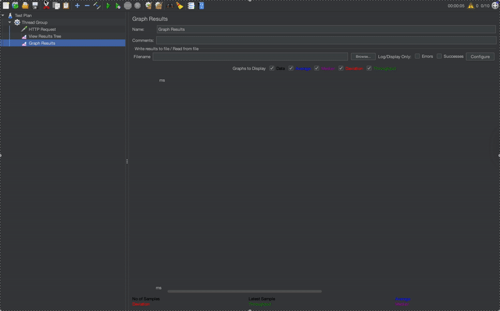Select Graph Results in the tree
Screen dimensions: 500x311
click(x=42, y=43)
